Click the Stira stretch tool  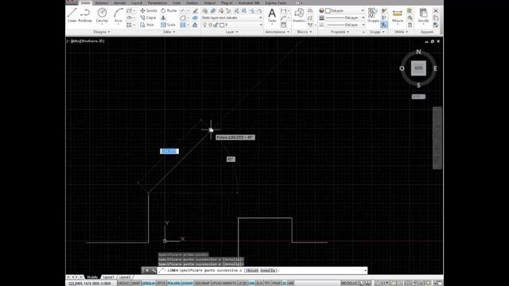147,25
